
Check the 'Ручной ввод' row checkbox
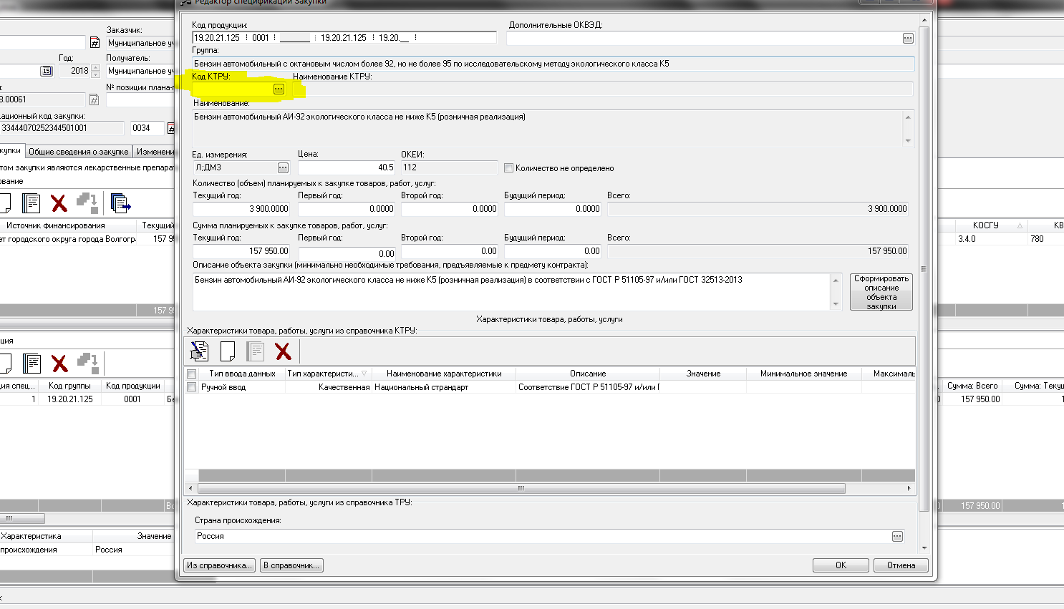[x=191, y=387]
